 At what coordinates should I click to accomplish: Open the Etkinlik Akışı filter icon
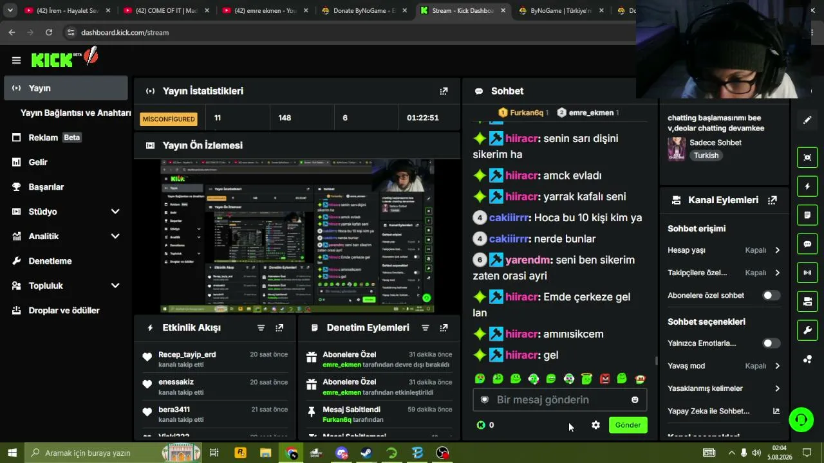pyautogui.click(x=261, y=328)
